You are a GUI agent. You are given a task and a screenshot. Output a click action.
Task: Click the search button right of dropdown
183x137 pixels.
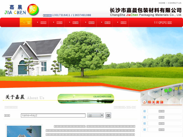pos(108,115)
